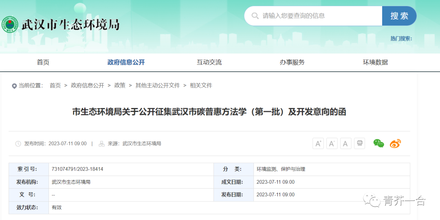Click the 分类 label cell
The image size is (440, 220).
point(233,169)
